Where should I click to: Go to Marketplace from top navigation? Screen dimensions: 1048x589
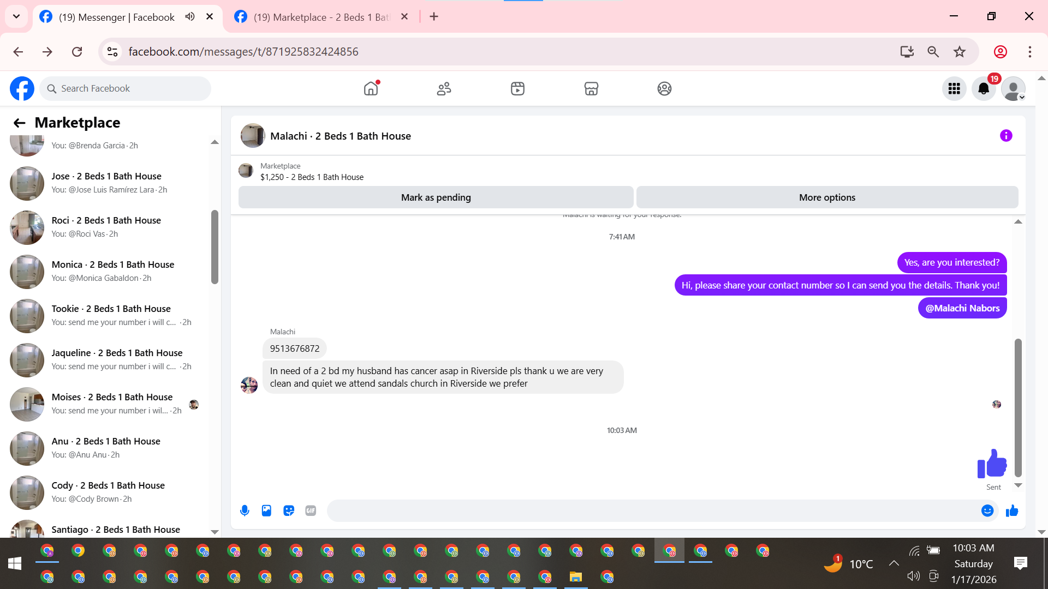tap(591, 88)
